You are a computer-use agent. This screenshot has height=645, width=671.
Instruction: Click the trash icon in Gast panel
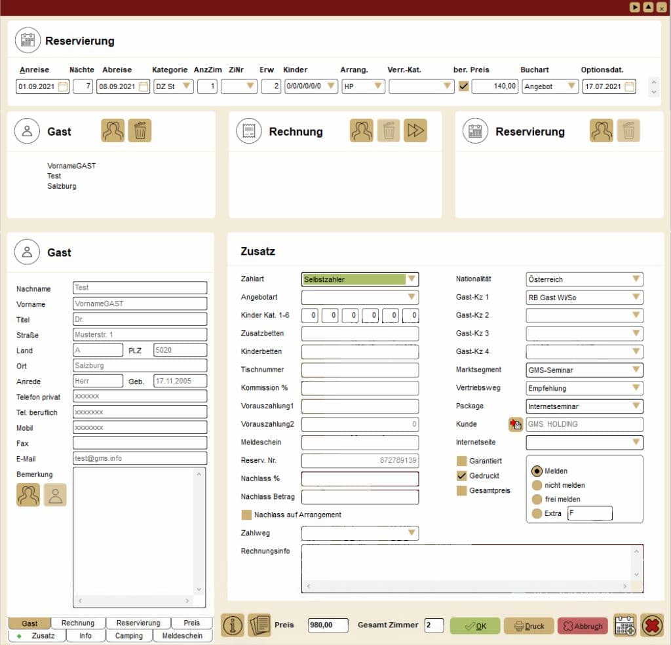(x=140, y=131)
